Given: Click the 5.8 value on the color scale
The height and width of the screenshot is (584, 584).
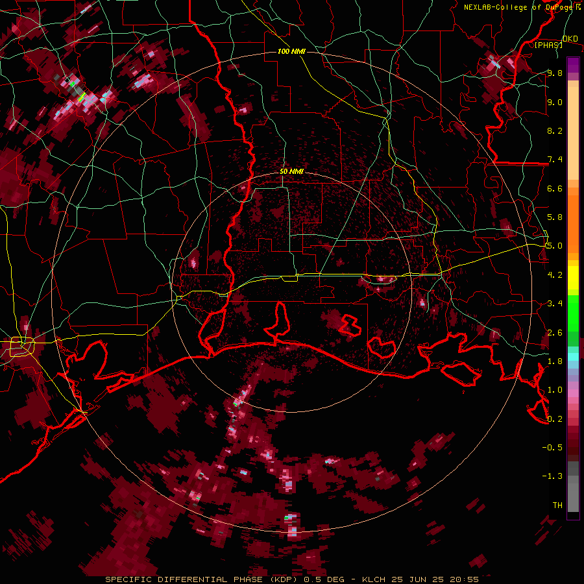Looking at the screenshot, I should coord(555,217).
